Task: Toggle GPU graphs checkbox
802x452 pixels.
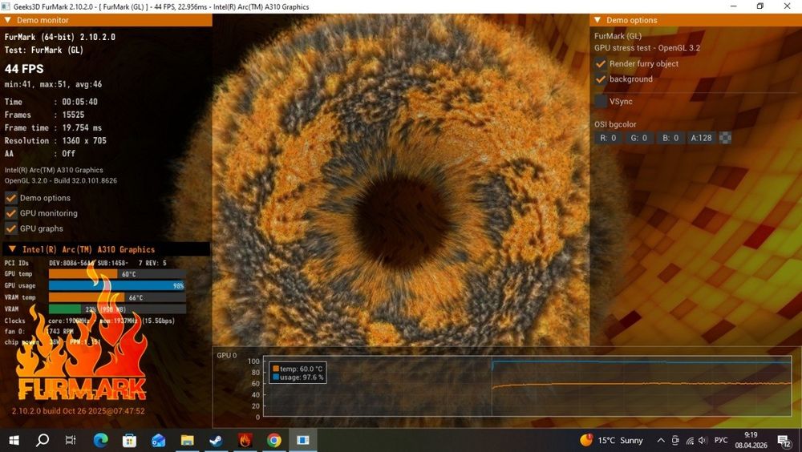Action: pos(10,228)
